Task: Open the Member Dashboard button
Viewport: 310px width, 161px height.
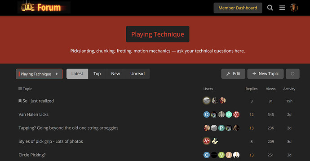Action: (238, 8)
